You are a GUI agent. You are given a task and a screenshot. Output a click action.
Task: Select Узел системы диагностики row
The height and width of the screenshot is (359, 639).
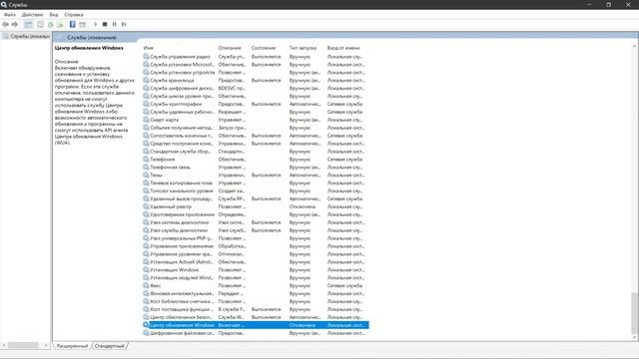pyautogui.click(x=256, y=222)
